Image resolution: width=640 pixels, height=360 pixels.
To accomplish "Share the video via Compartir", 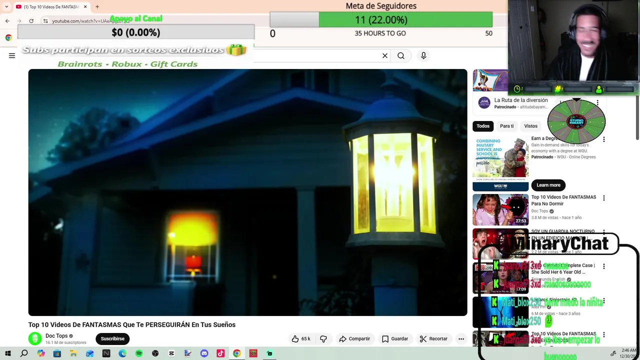I will pyautogui.click(x=354, y=338).
